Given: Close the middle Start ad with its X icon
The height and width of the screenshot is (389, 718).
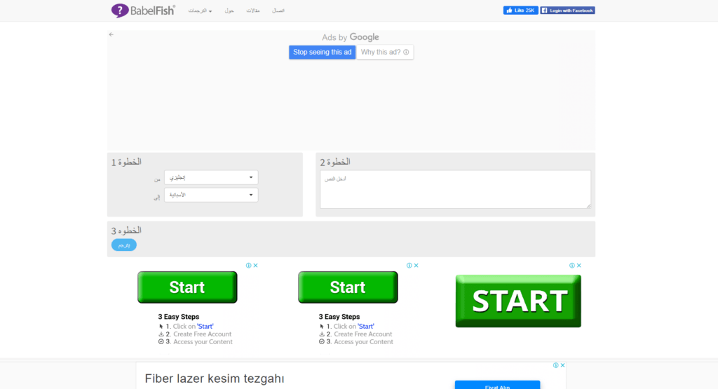Looking at the screenshot, I should click(416, 266).
